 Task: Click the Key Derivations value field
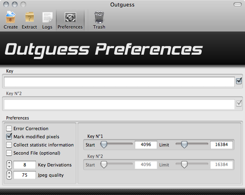(24, 165)
